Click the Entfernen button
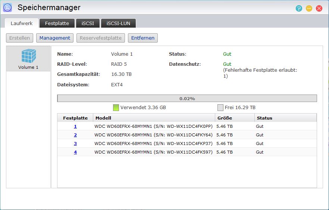 point(142,38)
